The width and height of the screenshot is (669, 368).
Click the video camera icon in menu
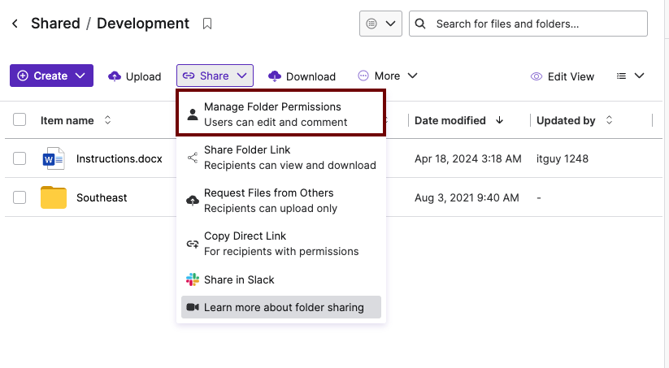(x=193, y=307)
